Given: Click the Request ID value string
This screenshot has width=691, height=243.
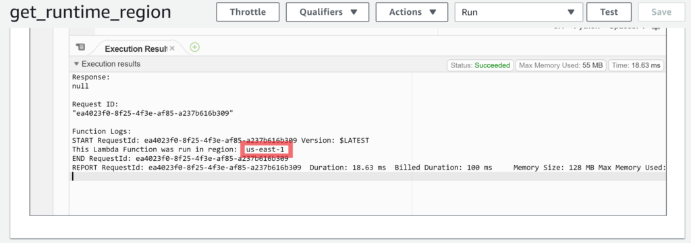Looking at the screenshot, I should coord(153,113).
